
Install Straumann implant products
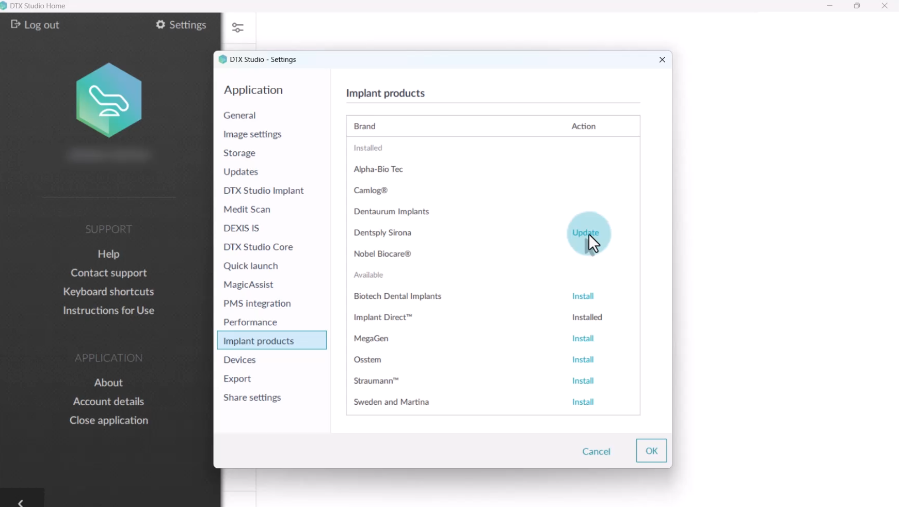[583, 381]
